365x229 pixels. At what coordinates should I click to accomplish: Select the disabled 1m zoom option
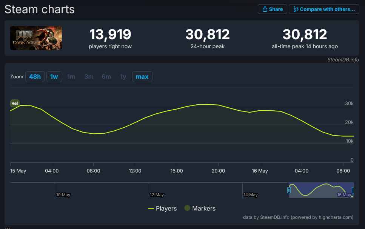click(71, 76)
